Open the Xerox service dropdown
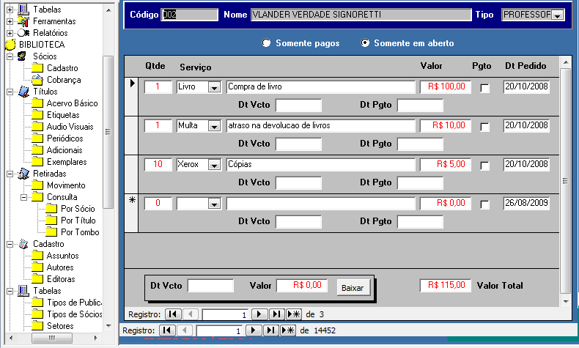This screenshot has width=579, height=348. tap(214, 165)
